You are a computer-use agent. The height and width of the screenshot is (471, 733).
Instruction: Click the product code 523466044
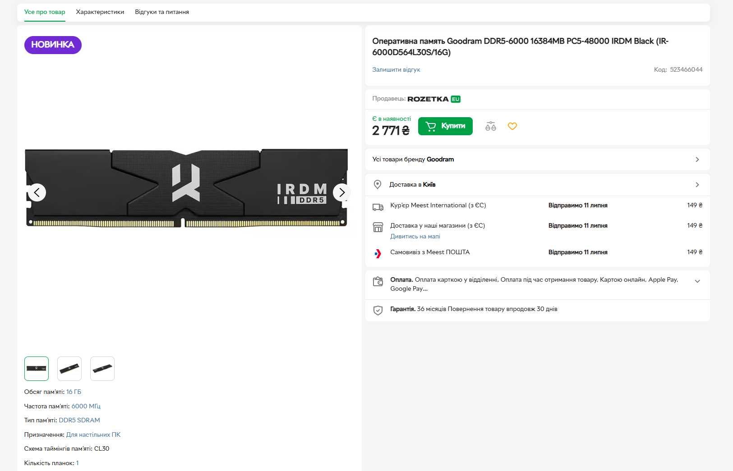point(686,69)
